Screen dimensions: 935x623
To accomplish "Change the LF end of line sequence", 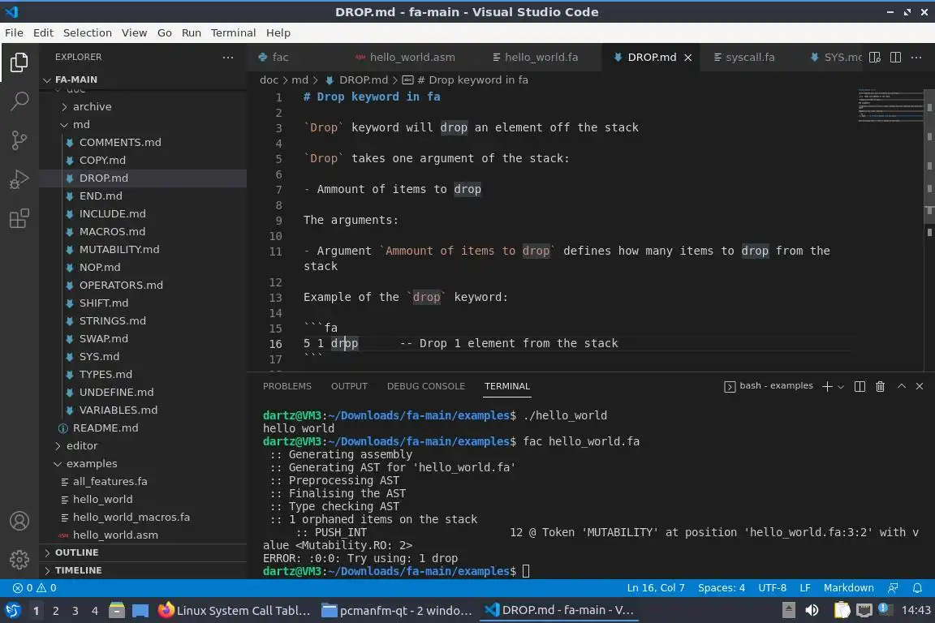I will click(x=804, y=588).
